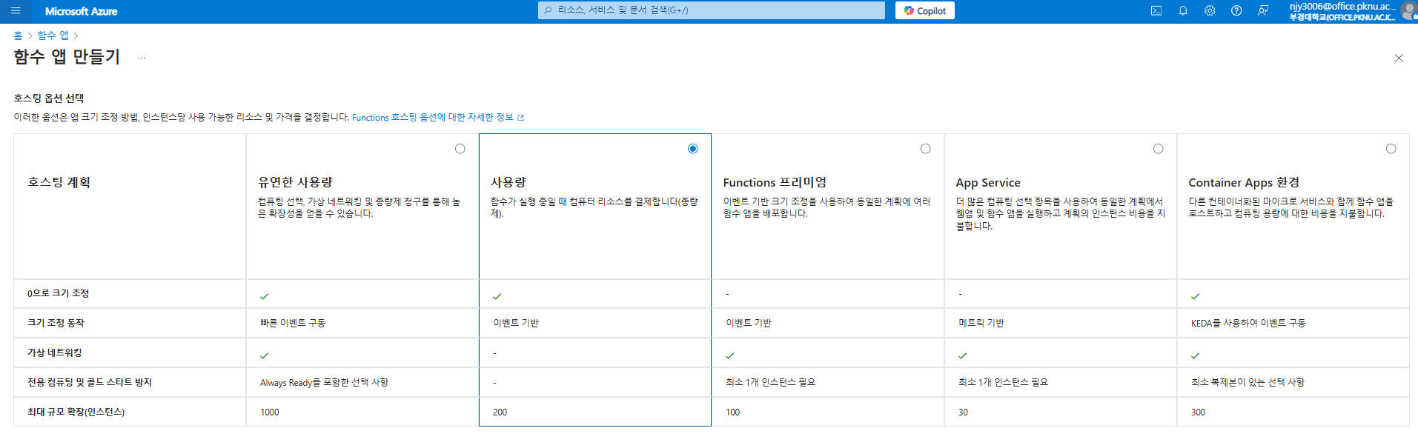Image resolution: width=1418 pixels, height=448 pixels.
Task: Select the App Service radio button
Action: coord(1159,149)
